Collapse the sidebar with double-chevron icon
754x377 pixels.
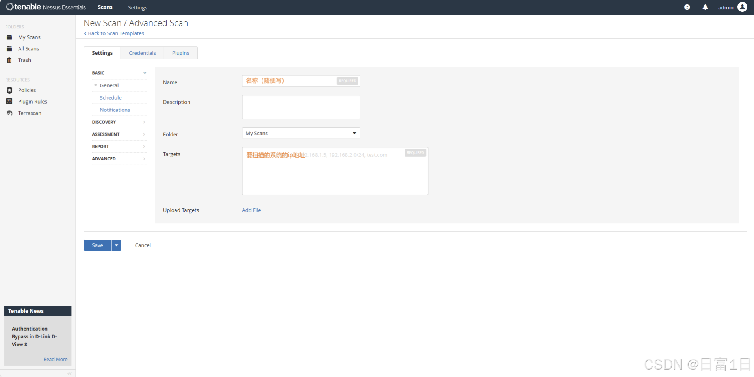[x=69, y=373]
